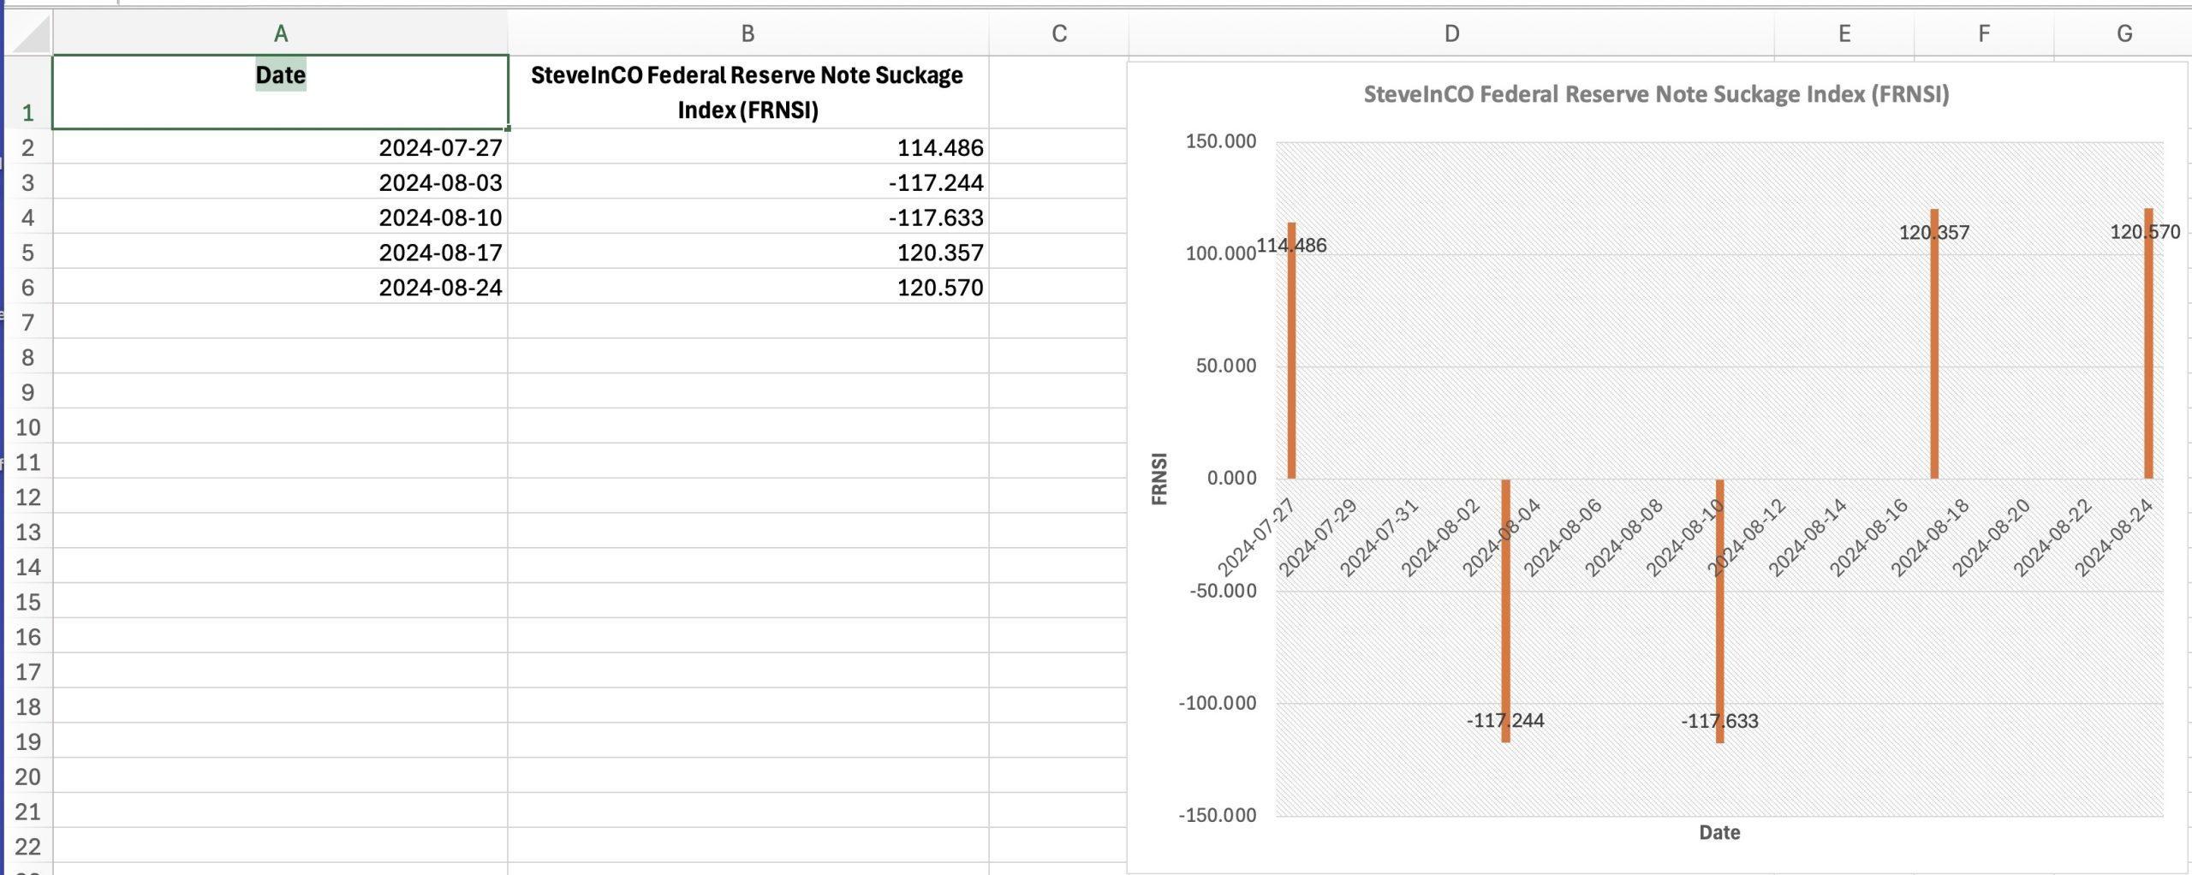Select the -117.244 negative orange bar

(1505, 610)
